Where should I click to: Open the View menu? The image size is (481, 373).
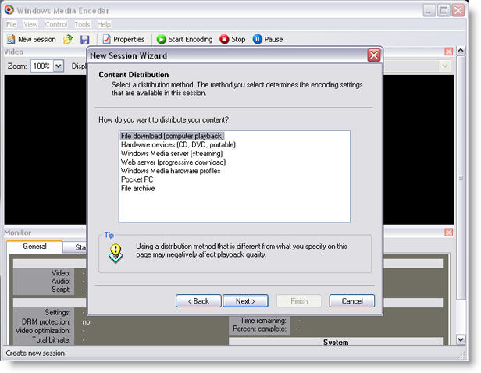coord(30,24)
